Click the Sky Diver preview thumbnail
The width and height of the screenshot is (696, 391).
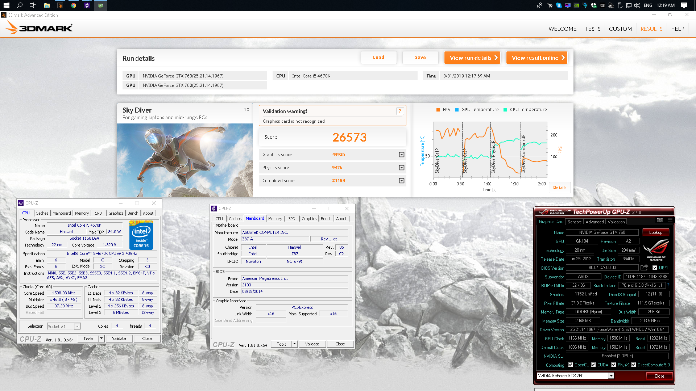point(185,160)
